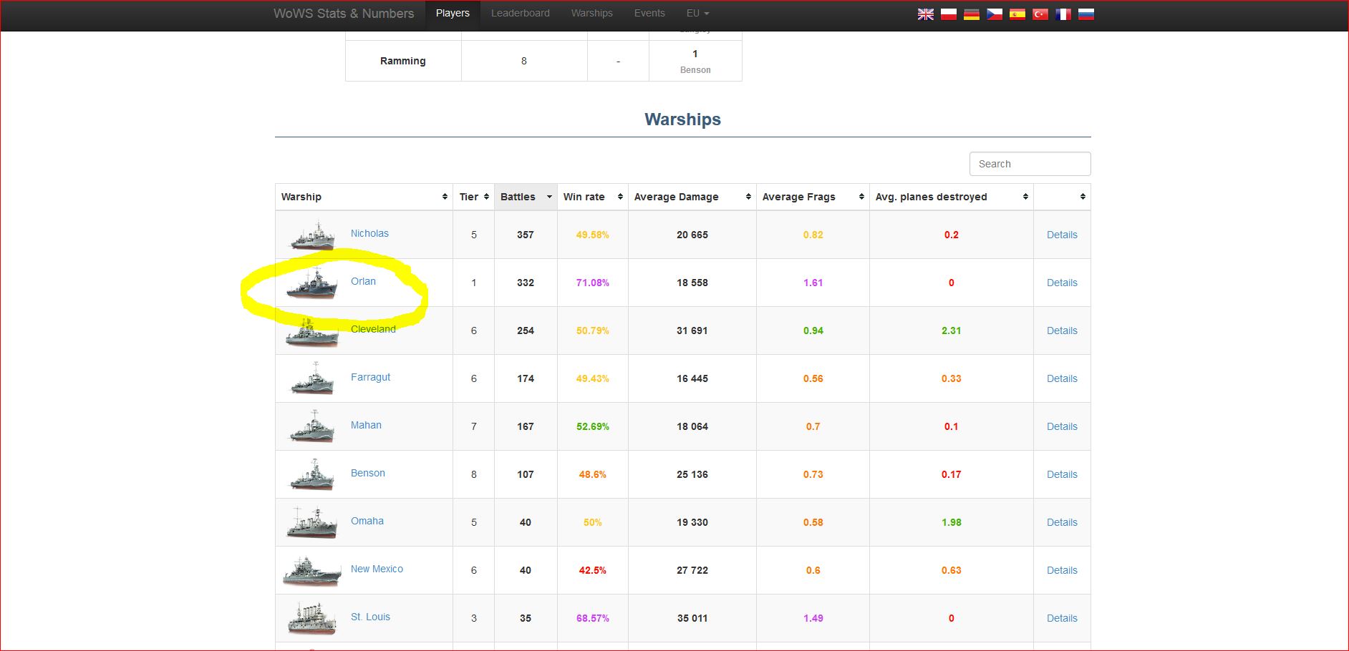The height and width of the screenshot is (651, 1349).
Task: View Details for Cleveland row
Action: pyautogui.click(x=1062, y=331)
